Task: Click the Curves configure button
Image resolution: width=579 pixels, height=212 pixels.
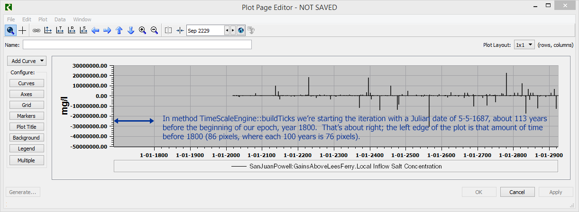Action: point(27,83)
